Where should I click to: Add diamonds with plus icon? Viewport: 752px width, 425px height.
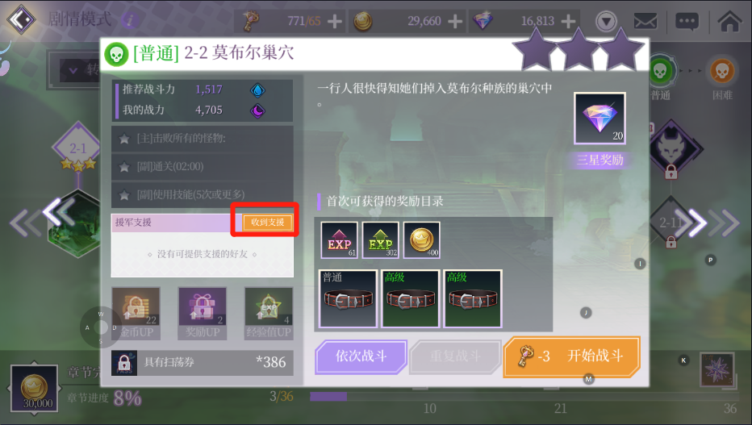click(568, 21)
